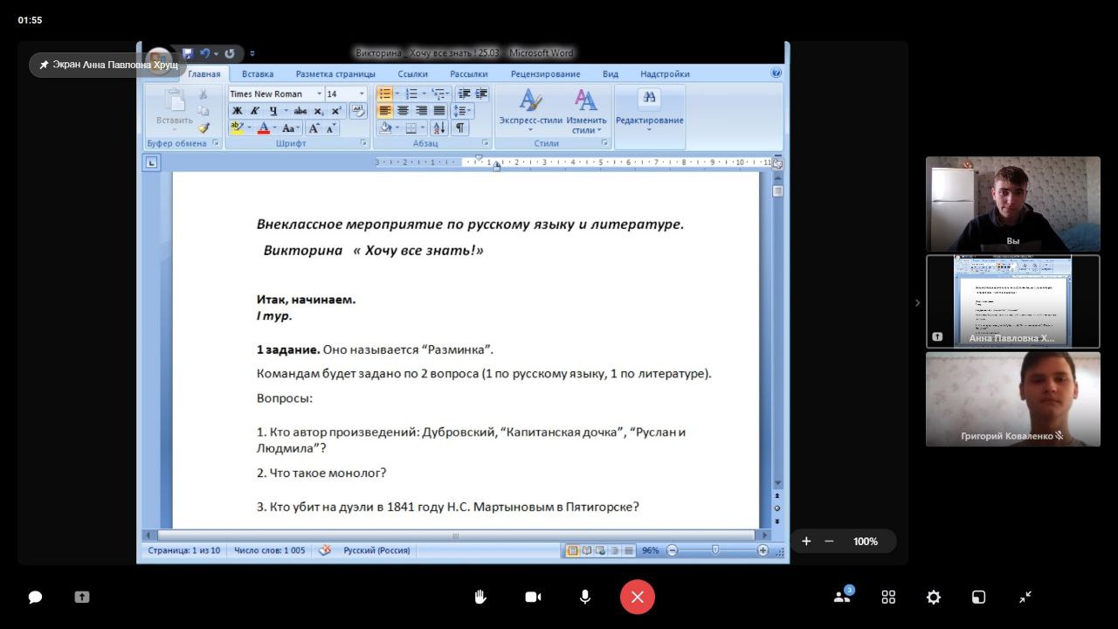Toggle the camera in the meeting
The image size is (1118, 629).
pos(533,597)
